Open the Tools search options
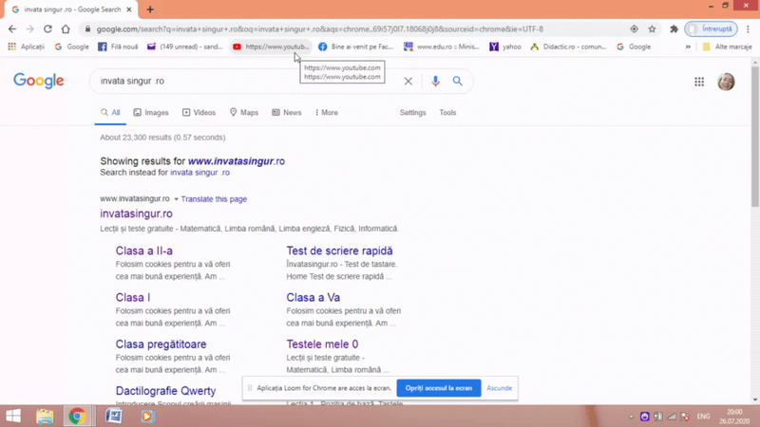This screenshot has width=760, height=427. point(447,113)
